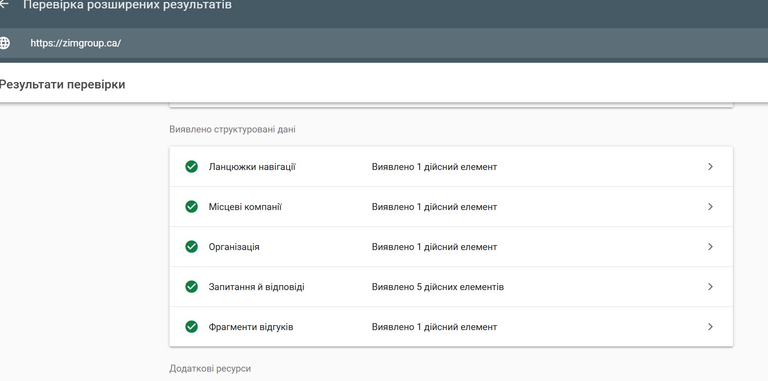Click 'Виявлено 5 дійсних елементів' status text
Image resolution: width=768 pixels, height=381 pixels.
[x=437, y=287]
